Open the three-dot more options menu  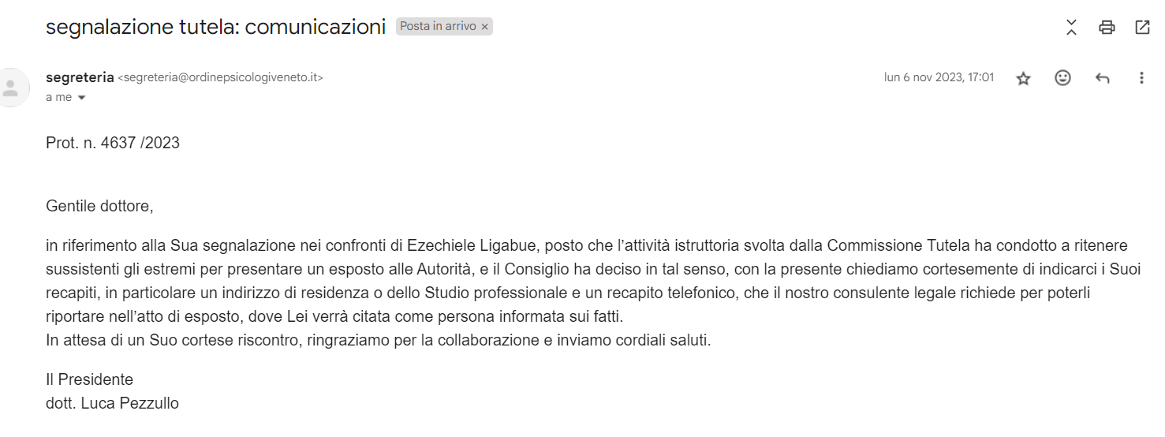(x=1141, y=77)
